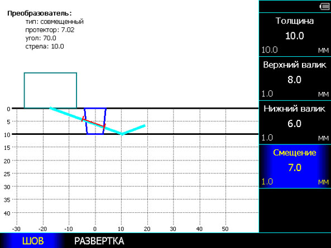Click the Верхний валик value 8.0

click(295, 80)
